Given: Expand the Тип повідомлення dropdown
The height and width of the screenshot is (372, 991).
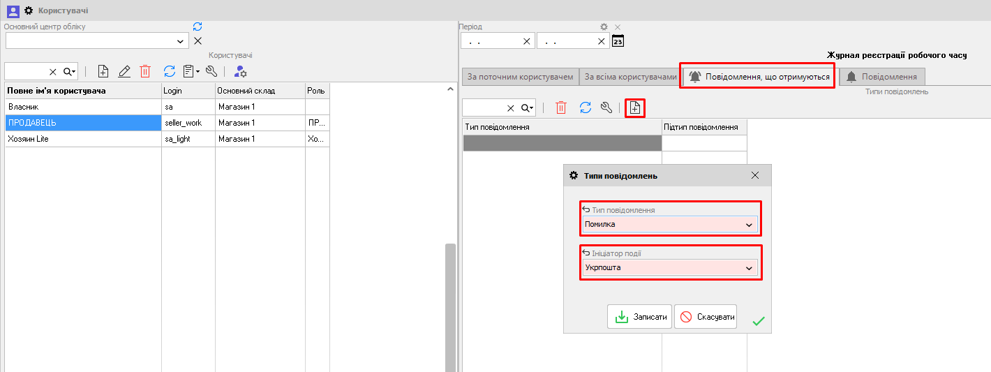Looking at the screenshot, I should pyautogui.click(x=749, y=225).
